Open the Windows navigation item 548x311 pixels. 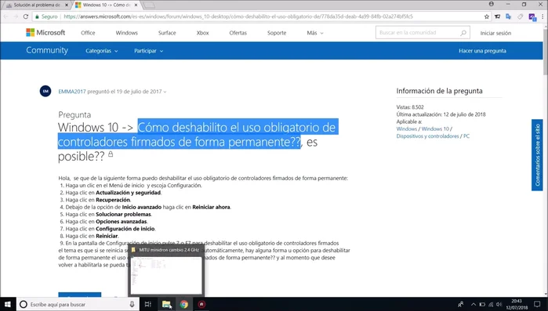[x=126, y=33]
